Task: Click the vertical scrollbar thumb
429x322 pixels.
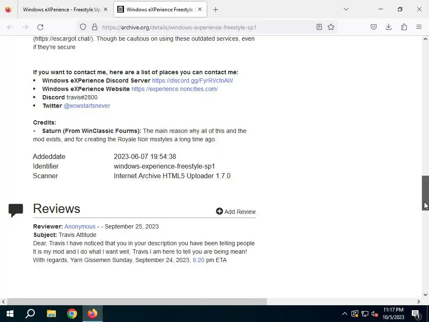Action: (x=426, y=193)
